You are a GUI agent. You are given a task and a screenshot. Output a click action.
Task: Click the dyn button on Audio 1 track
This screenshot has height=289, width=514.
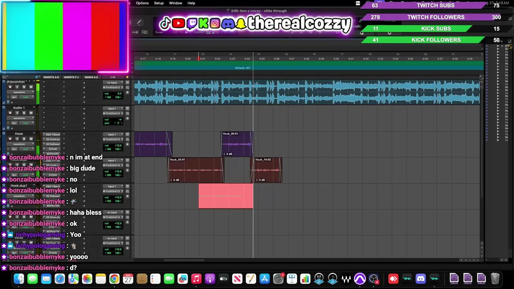[x=14, y=123]
